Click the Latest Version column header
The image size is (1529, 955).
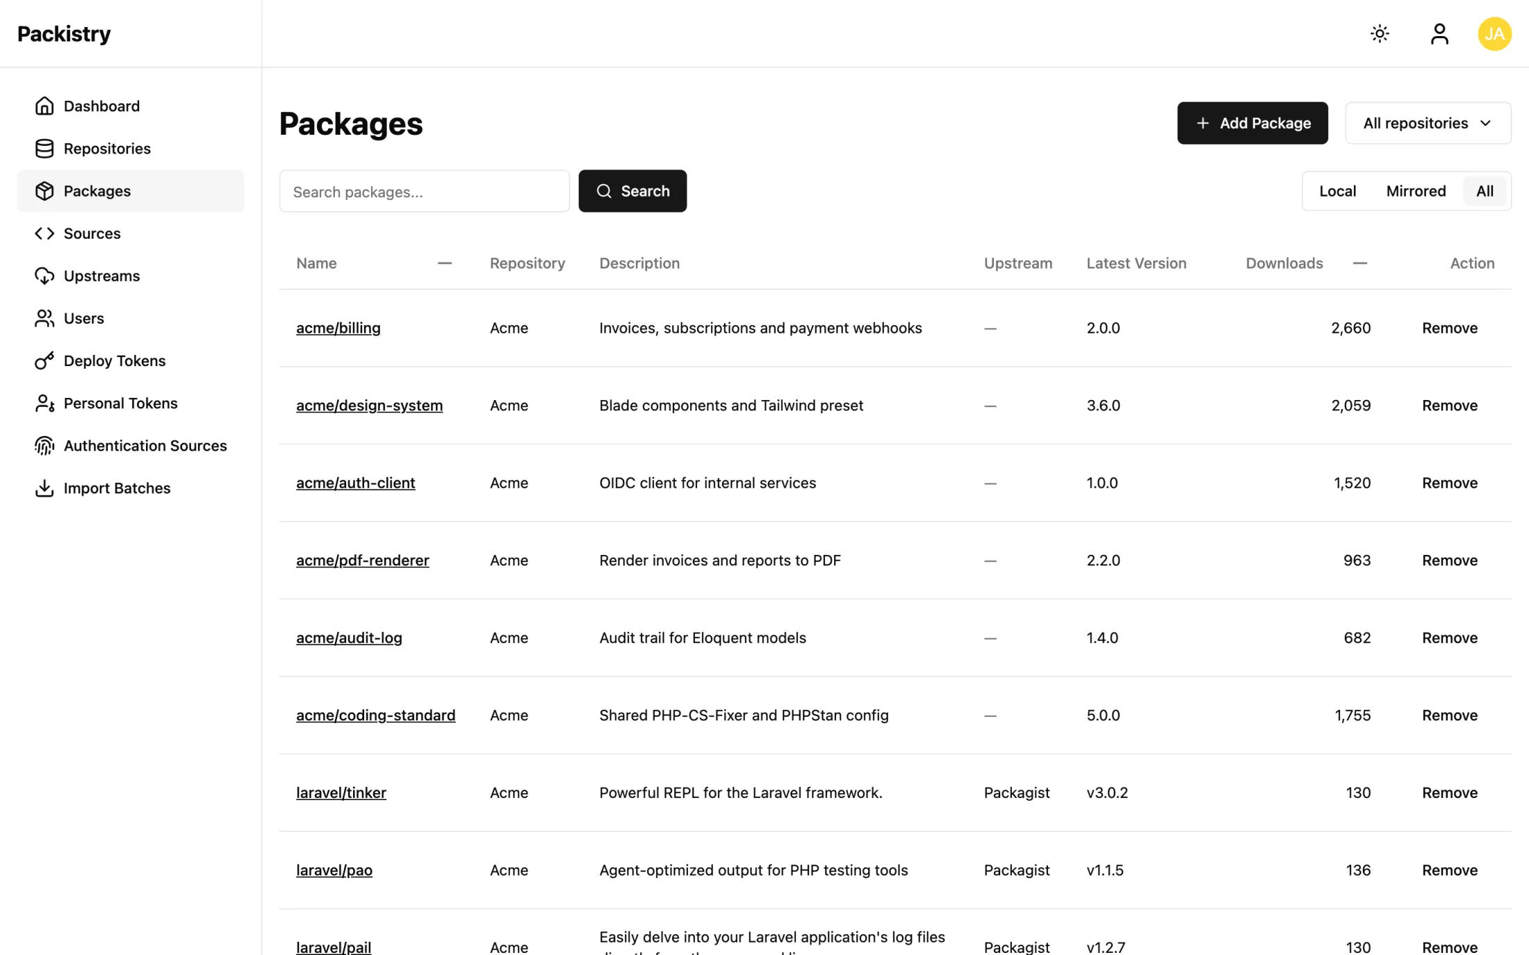point(1136,263)
